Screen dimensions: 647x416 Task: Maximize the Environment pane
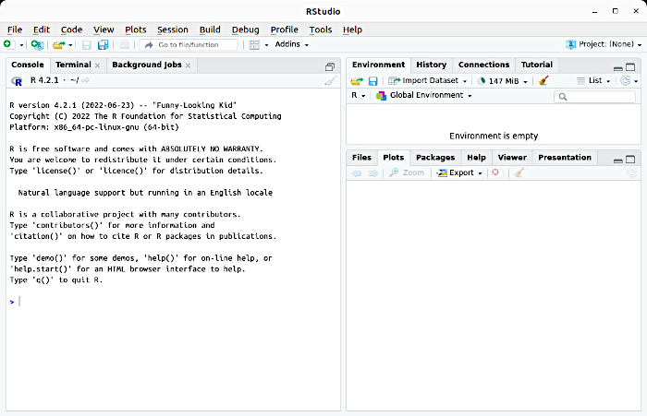tap(630, 67)
